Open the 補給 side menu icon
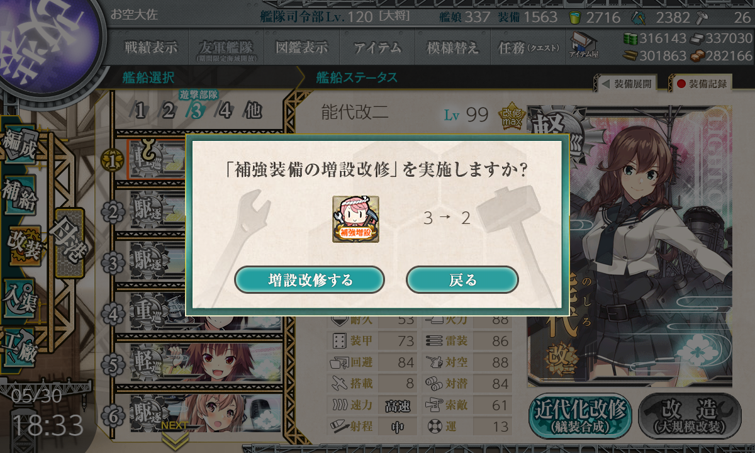The height and width of the screenshot is (453, 755). click(x=19, y=196)
